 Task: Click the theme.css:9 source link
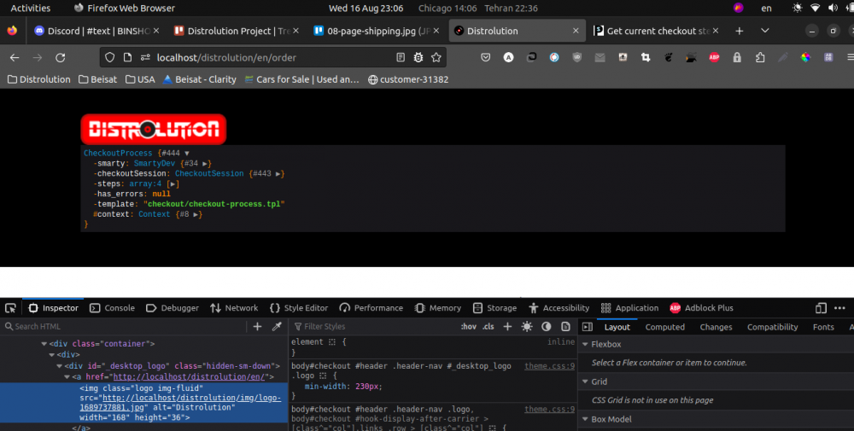(x=549, y=366)
